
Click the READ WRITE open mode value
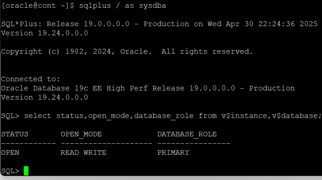click(x=84, y=153)
